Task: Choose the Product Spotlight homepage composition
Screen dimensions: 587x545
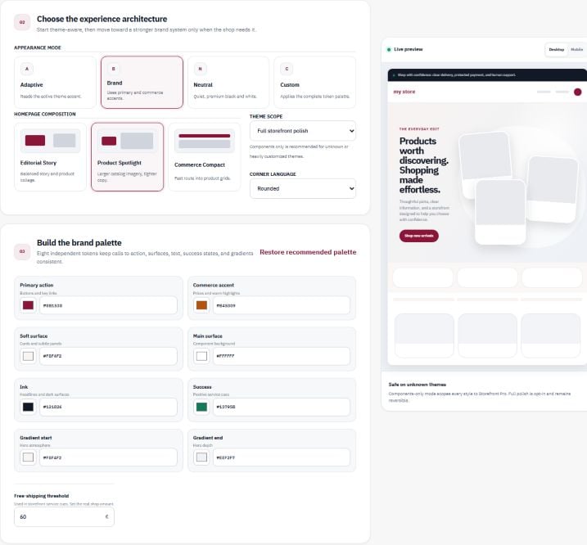Action: click(127, 157)
